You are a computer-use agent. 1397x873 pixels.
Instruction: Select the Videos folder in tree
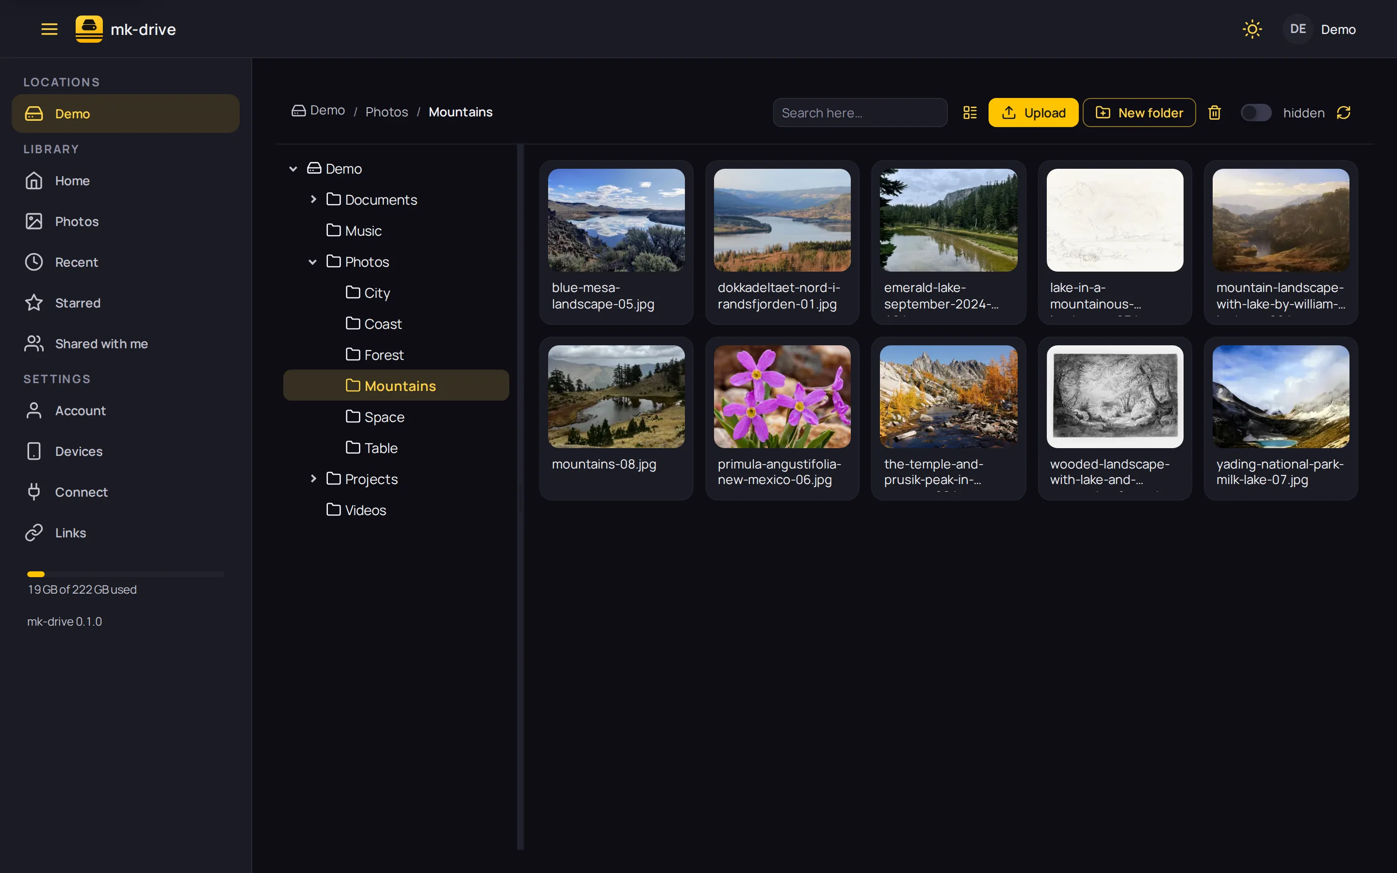[396, 510]
